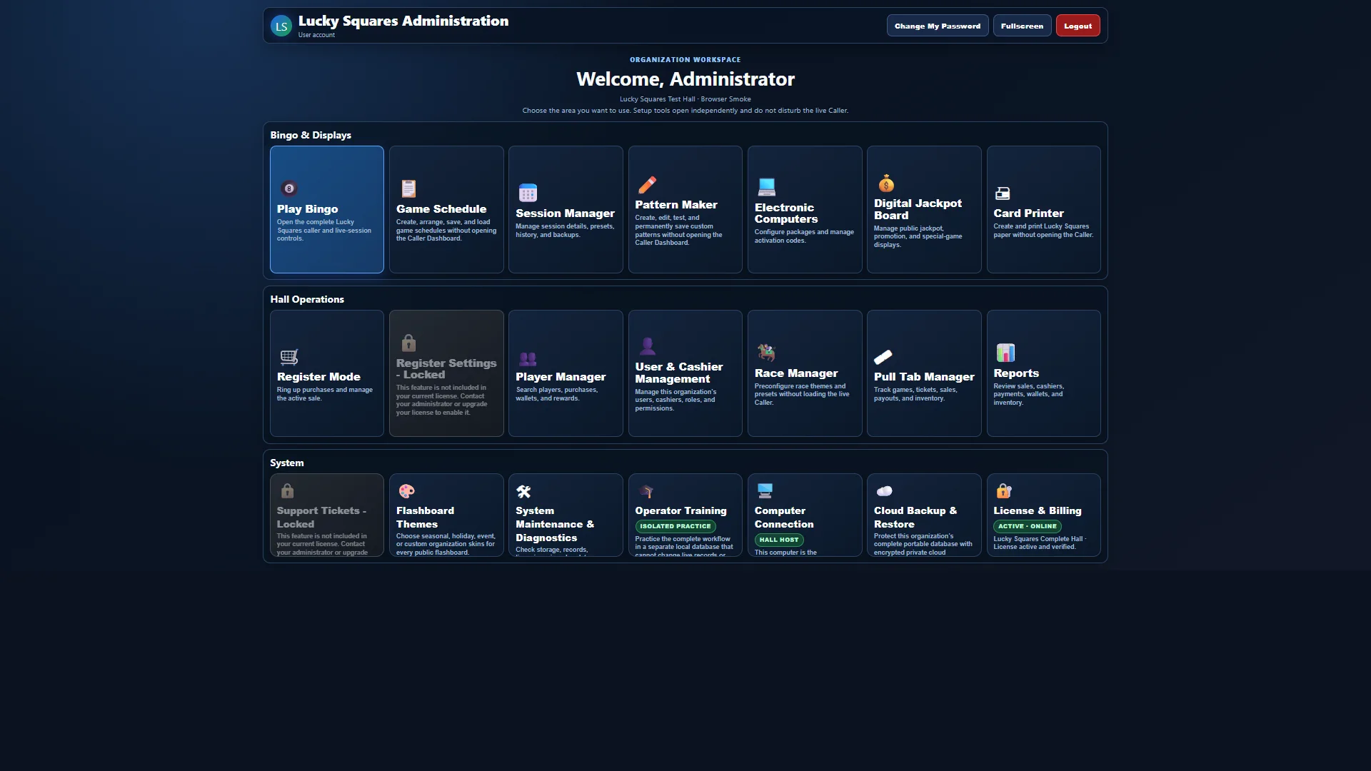Screen dimensions: 1371x771
Task: Click the Pattern Maker title
Action: coord(676,205)
